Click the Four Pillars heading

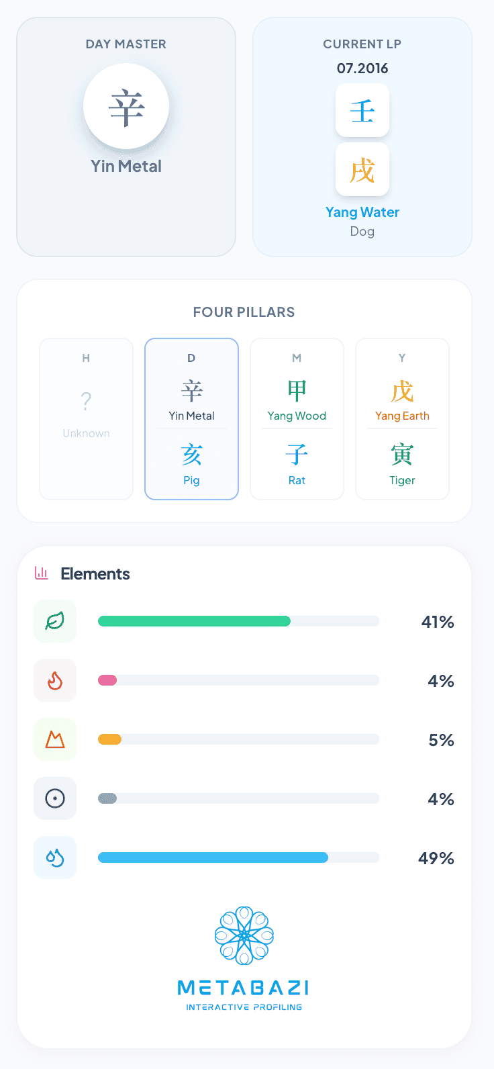(244, 312)
